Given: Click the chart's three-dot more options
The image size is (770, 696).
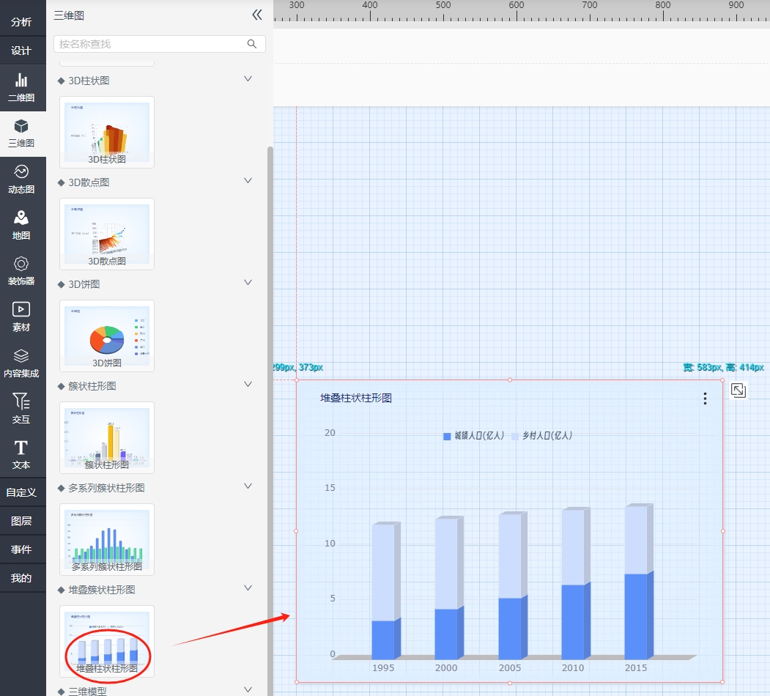Looking at the screenshot, I should click(705, 399).
